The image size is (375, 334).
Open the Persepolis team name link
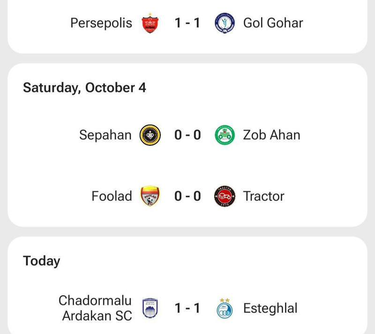coord(101,23)
